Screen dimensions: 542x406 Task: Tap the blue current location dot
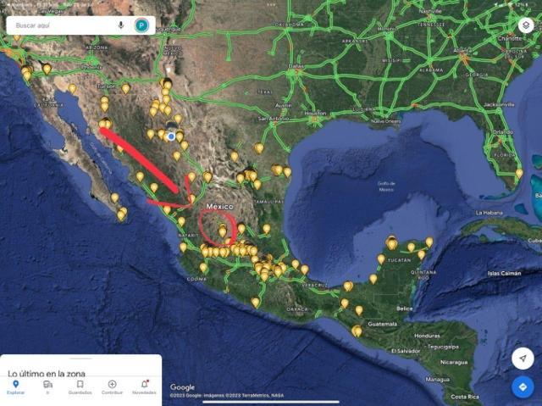click(171, 137)
